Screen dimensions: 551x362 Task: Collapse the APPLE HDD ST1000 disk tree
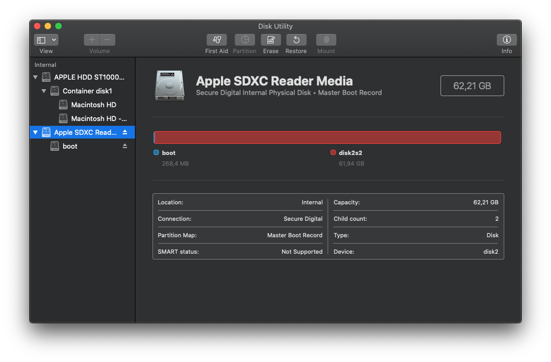coord(36,77)
